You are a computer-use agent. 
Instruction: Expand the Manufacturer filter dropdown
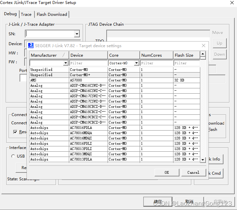66,63
